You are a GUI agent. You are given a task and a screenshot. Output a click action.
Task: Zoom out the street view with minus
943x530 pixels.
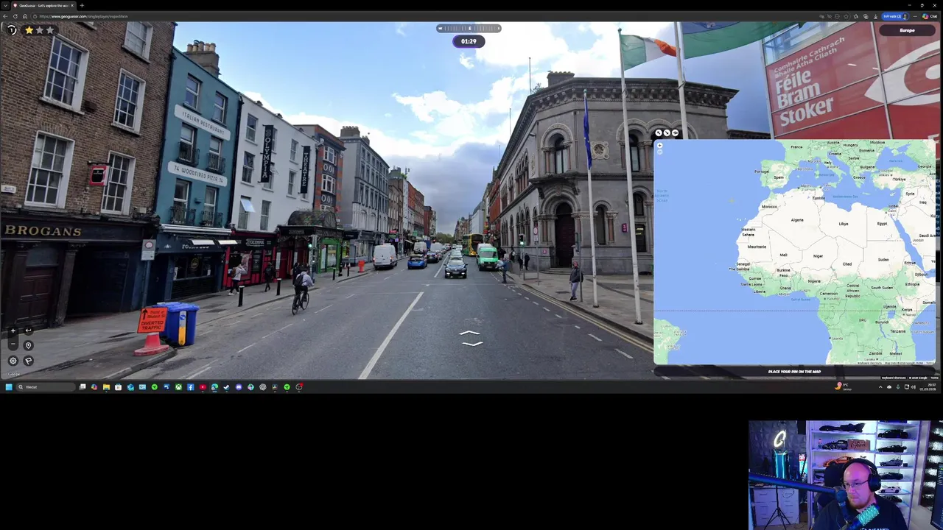[13, 344]
